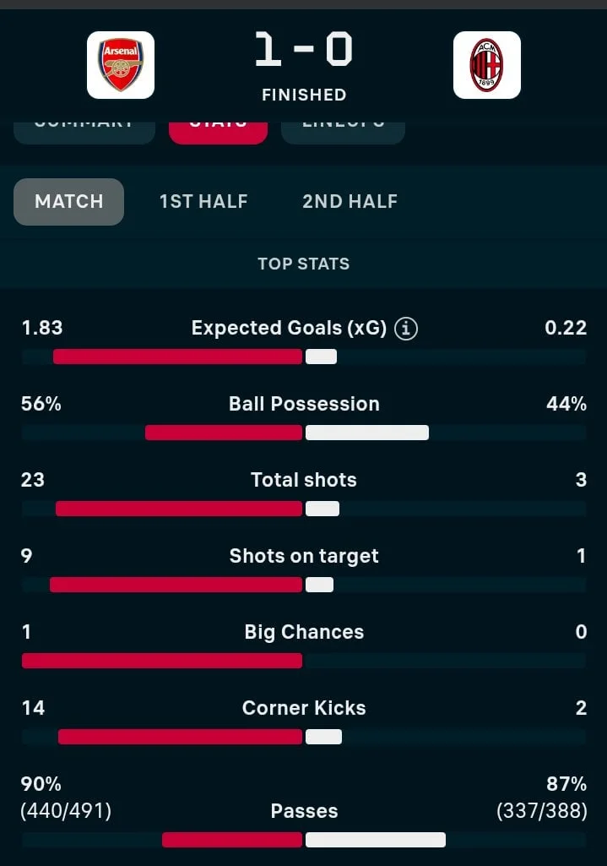The height and width of the screenshot is (866, 607).
Task: Open the Expected Goals info icon
Action: [406, 328]
